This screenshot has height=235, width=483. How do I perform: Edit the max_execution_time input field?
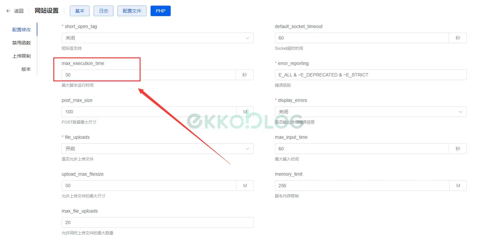(149, 75)
